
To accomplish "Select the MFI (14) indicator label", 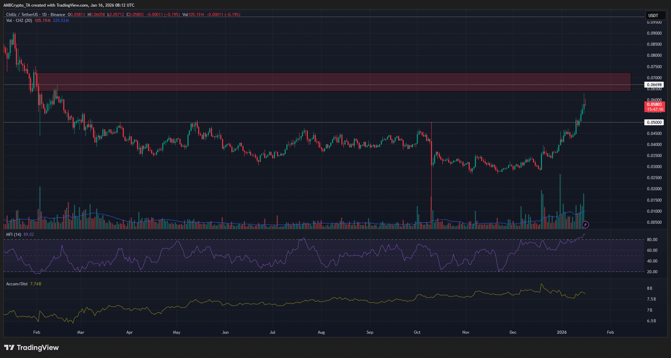I will click(13, 234).
